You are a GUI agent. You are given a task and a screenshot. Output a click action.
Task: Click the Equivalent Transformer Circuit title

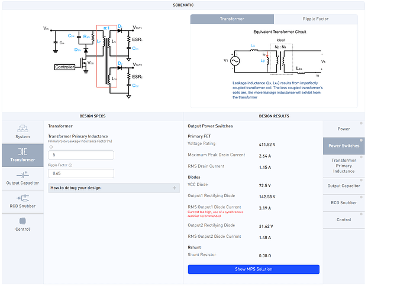click(280, 32)
